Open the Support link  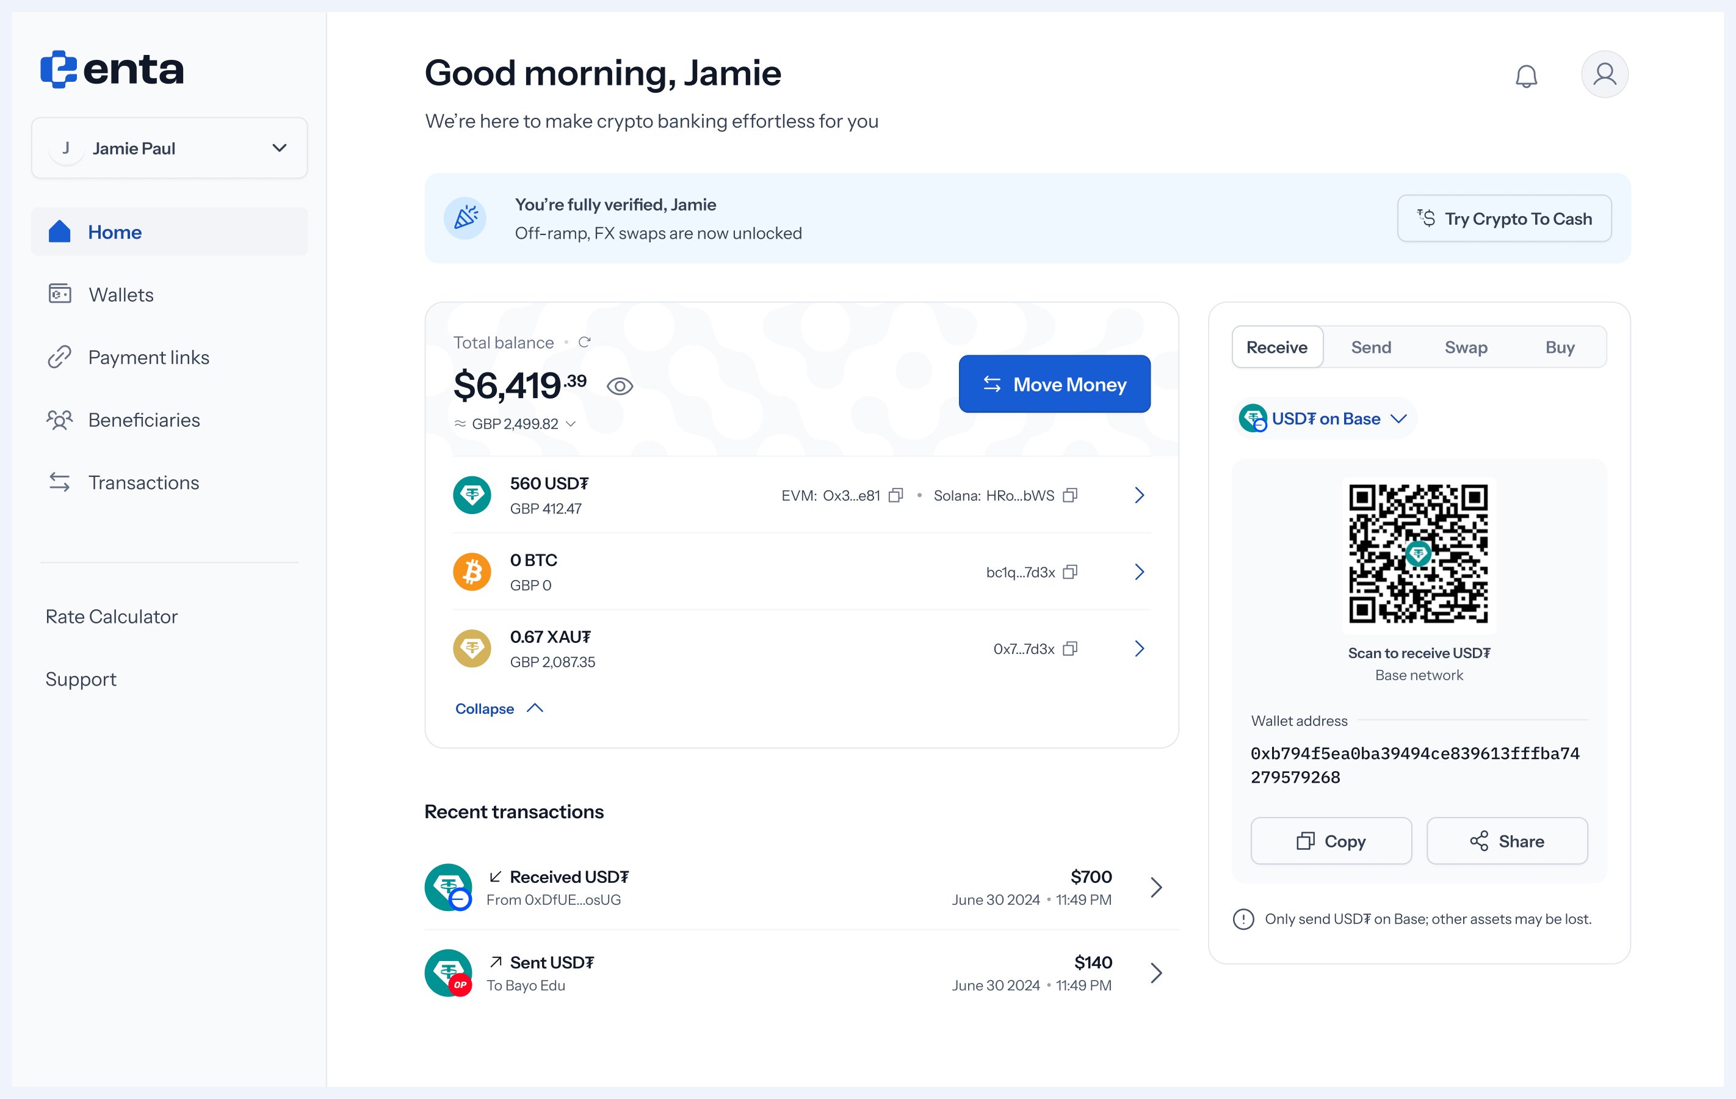tap(81, 678)
